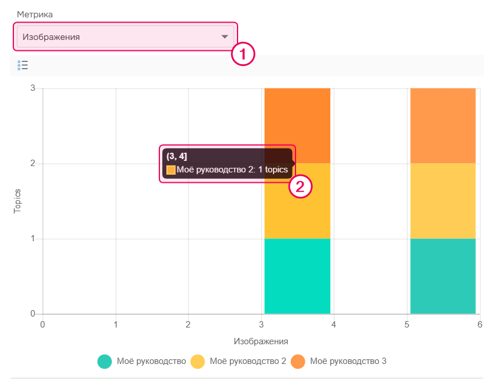The height and width of the screenshot is (379, 496).
Task: Toggle teal legend circle for Моё руководство
Action: pos(105,362)
